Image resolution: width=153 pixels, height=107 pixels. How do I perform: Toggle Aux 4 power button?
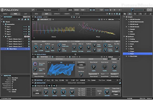[x=29, y=34]
